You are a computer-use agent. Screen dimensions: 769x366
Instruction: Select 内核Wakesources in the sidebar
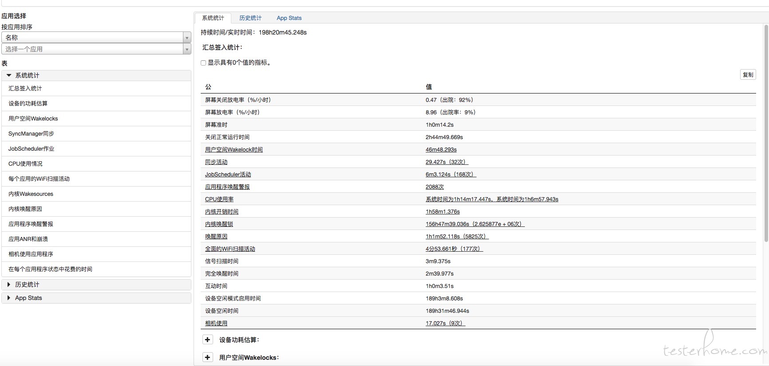31,194
